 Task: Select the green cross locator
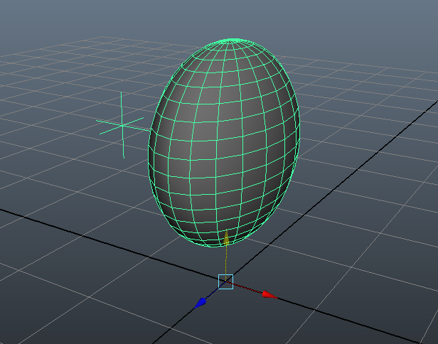[x=122, y=126]
